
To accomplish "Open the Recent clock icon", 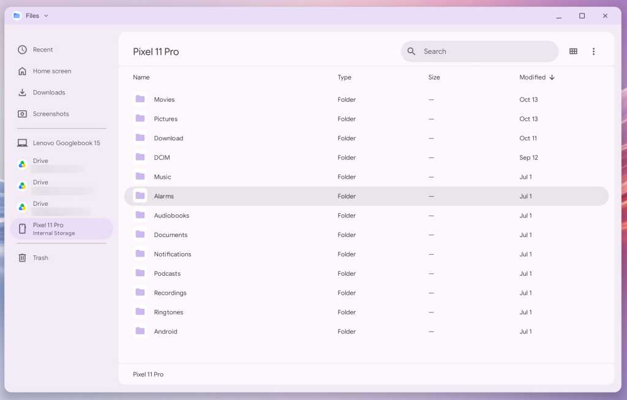I will (x=23, y=50).
